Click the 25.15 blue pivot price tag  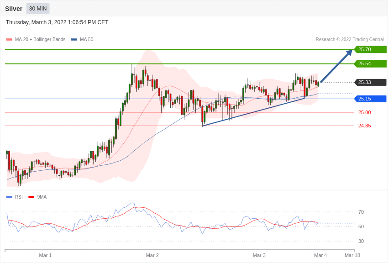[x=371, y=99]
